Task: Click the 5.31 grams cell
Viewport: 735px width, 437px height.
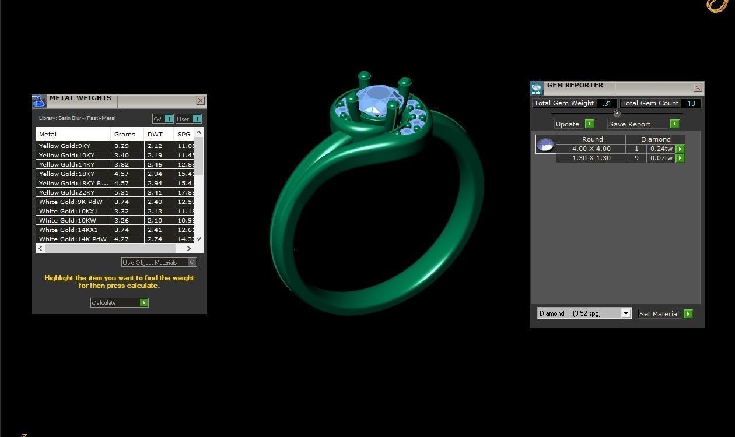Action: [x=127, y=192]
